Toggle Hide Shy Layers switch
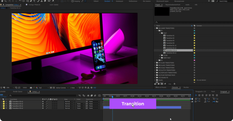This screenshot has height=121, width=233. click(88, 95)
